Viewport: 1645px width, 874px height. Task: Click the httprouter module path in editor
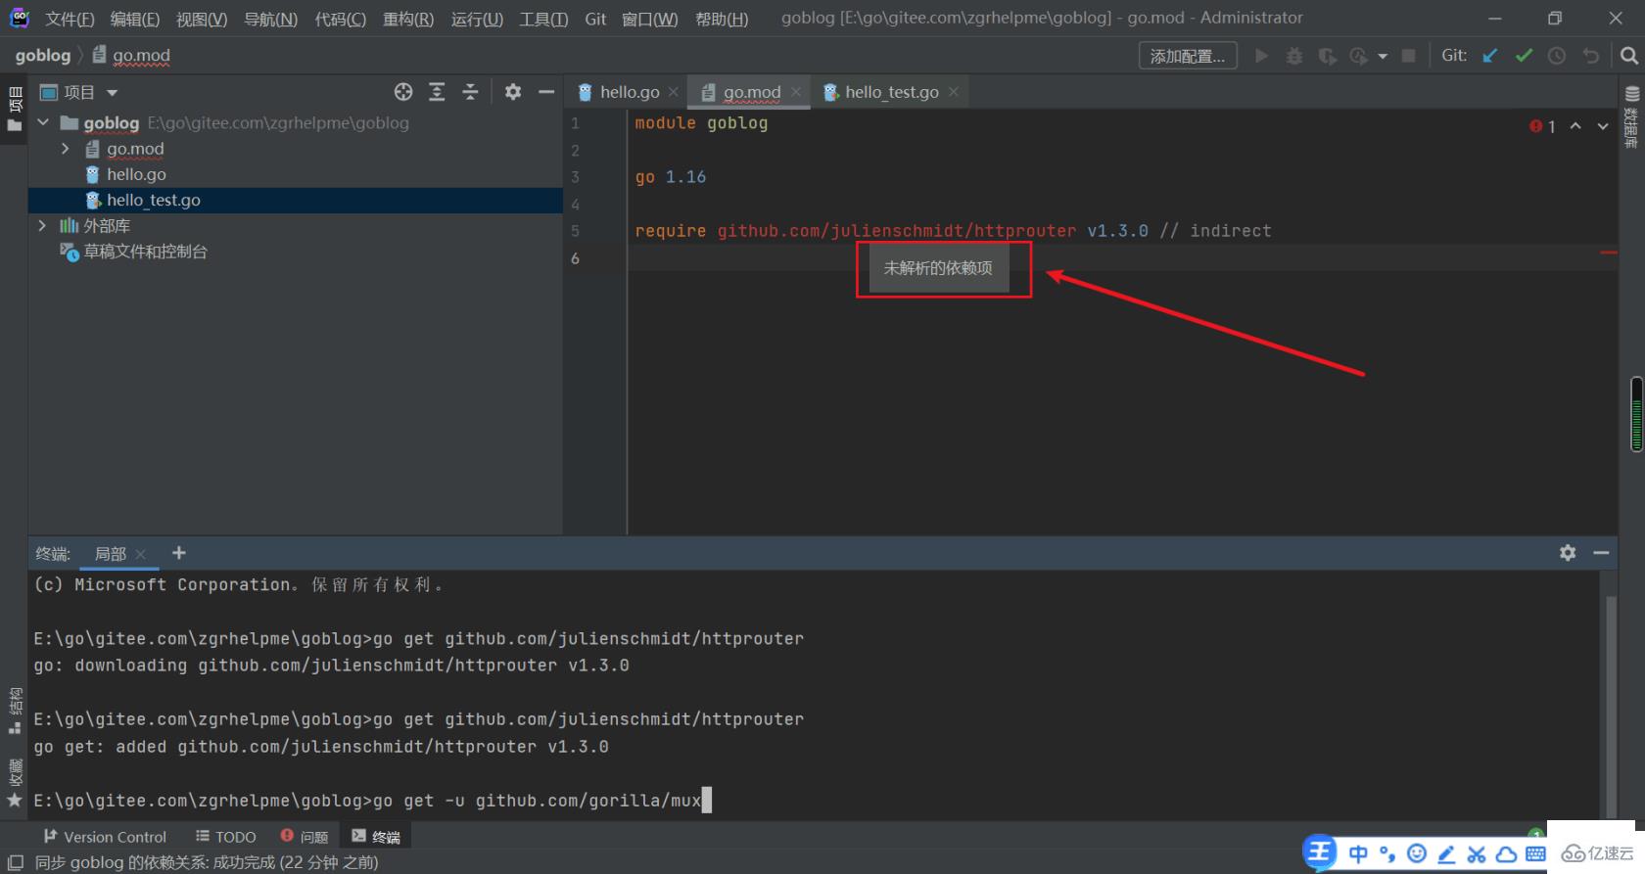point(897,231)
